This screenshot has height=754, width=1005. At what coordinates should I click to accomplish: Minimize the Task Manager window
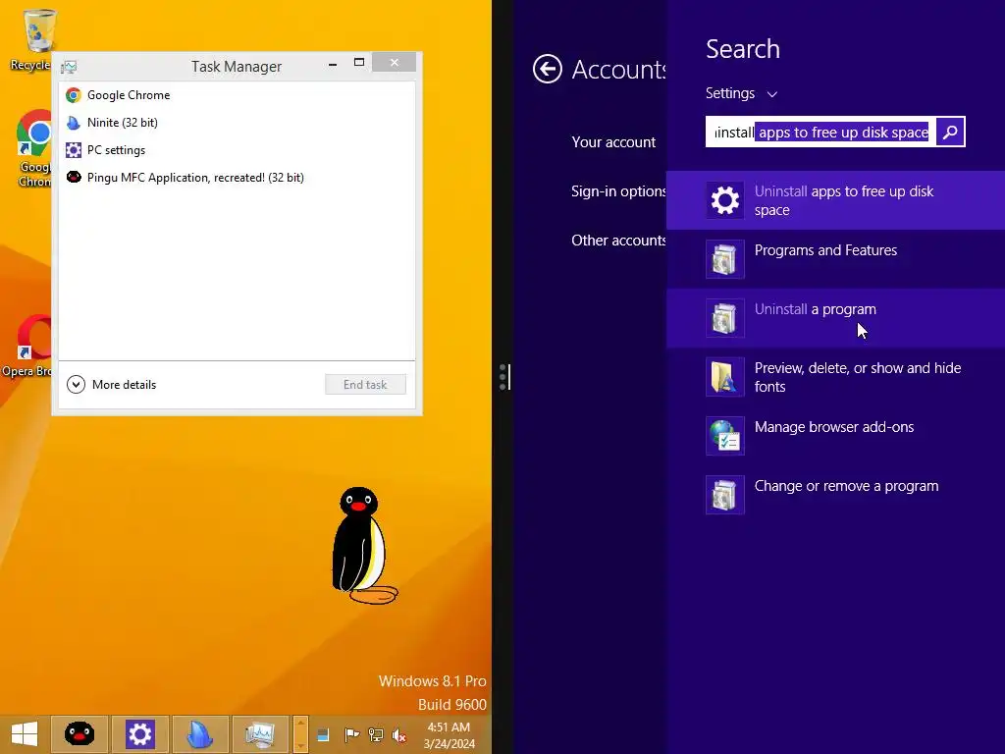coord(333,64)
